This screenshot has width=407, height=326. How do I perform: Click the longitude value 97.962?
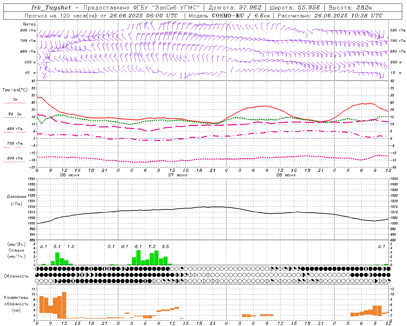250,8
